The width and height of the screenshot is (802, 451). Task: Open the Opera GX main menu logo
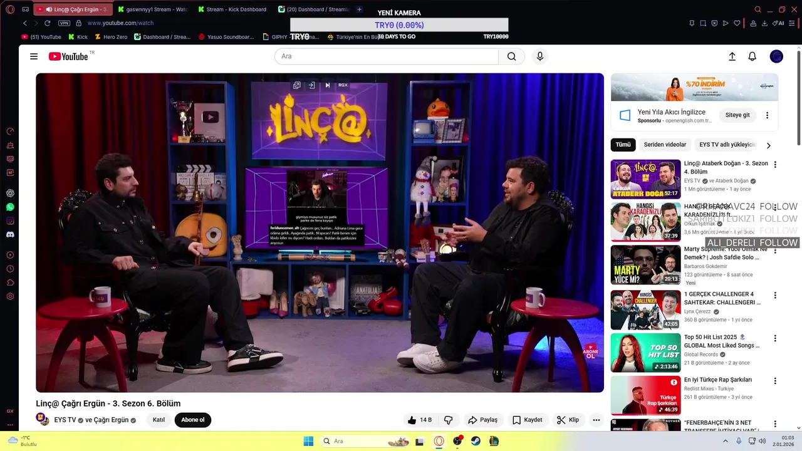[x=10, y=9]
